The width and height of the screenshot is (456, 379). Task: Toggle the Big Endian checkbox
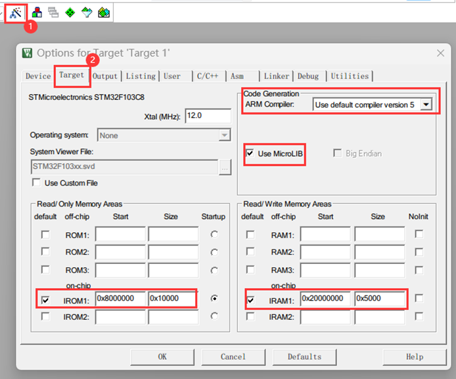click(337, 153)
